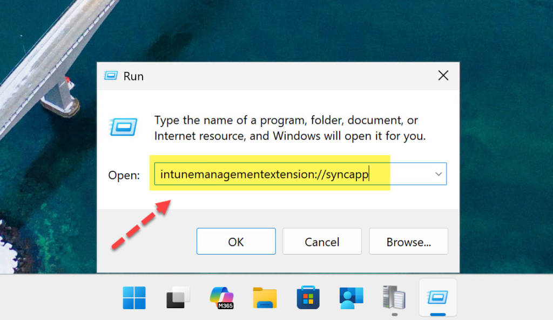Open the Browse... file picker
553x320 pixels.
click(408, 241)
